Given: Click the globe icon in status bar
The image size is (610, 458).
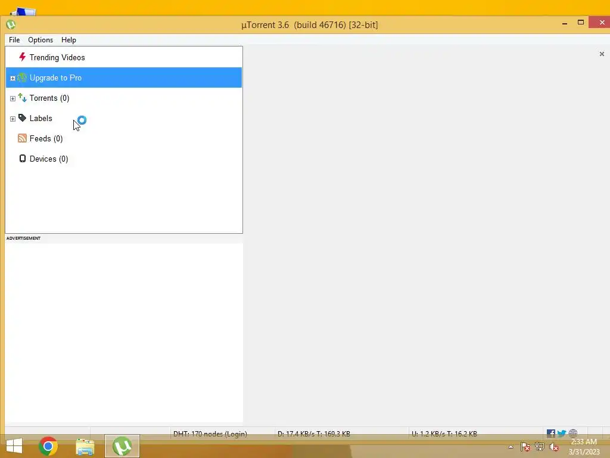Looking at the screenshot, I should 572,433.
